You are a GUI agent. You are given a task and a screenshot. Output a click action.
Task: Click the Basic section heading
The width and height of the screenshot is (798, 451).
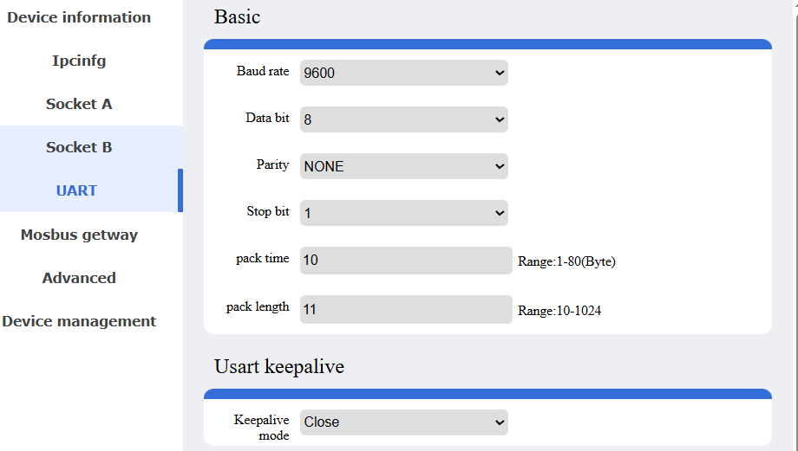click(237, 17)
